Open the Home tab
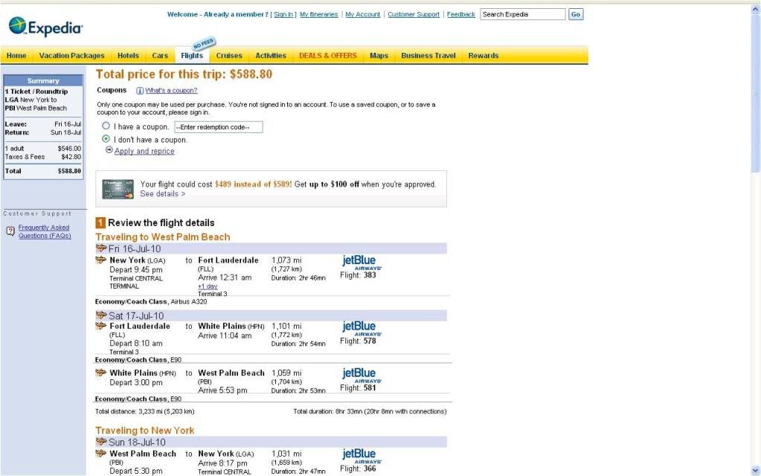This screenshot has height=476, width=761. point(16,56)
